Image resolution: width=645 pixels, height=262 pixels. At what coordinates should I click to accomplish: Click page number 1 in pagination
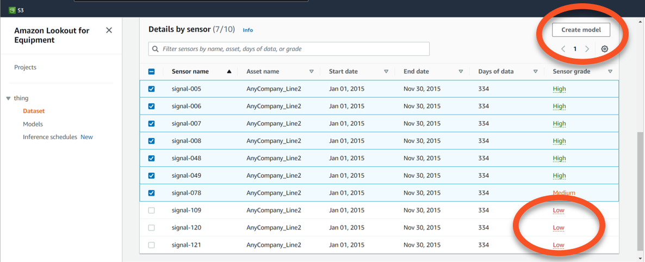[575, 49]
